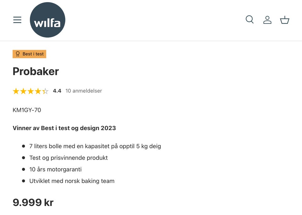Click the third yellow rating star
The height and width of the screenshot is (215, 302).
pyautogui.click(x=31, y=91)
